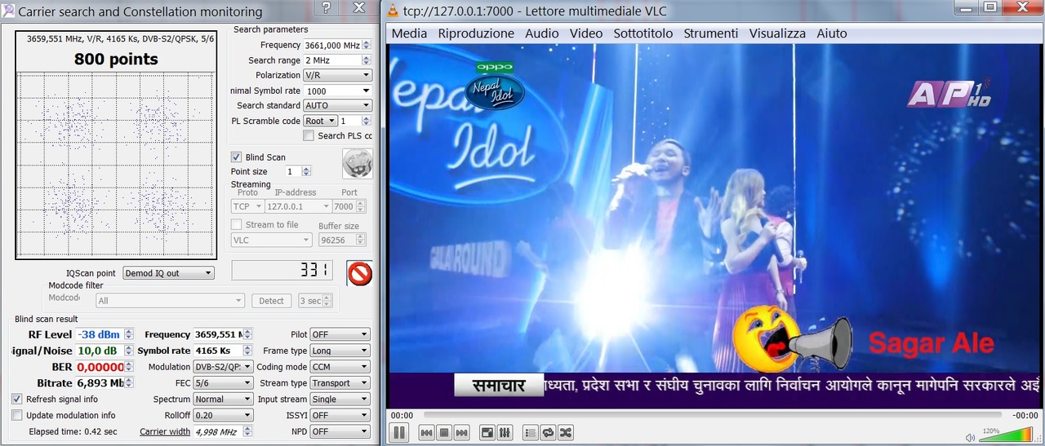This screenshot has width=1045, height=446.
Task: Open the RollOff 0.20 dropdown
Action: click(x=223, y=415)
